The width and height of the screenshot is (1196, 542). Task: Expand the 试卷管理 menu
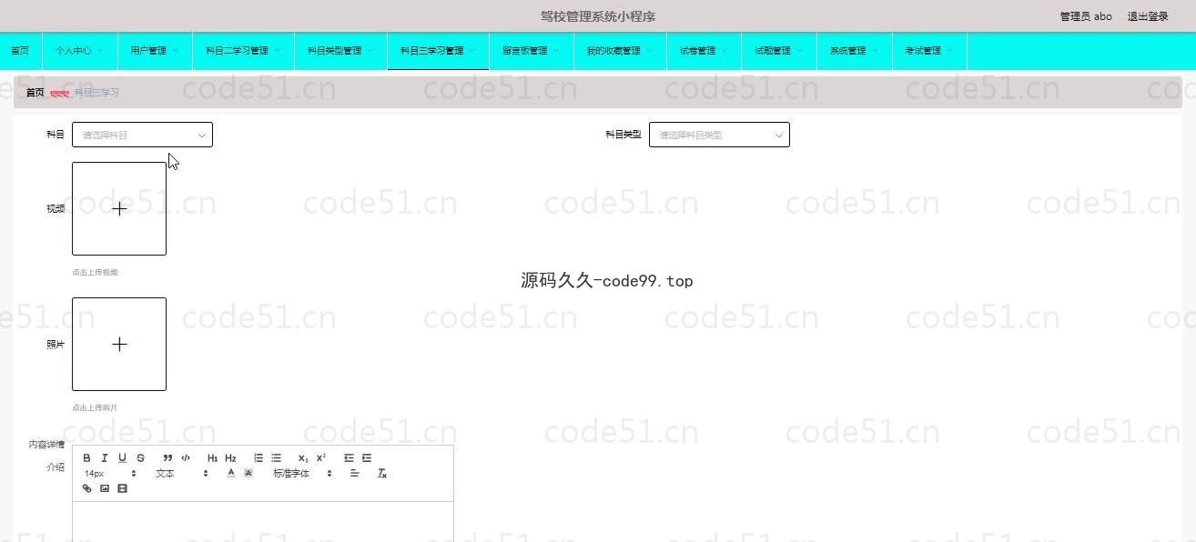(x=704, y=51)
